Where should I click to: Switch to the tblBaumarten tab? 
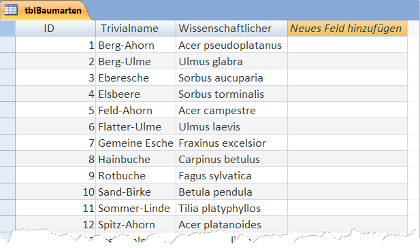[x=46, y=10]
